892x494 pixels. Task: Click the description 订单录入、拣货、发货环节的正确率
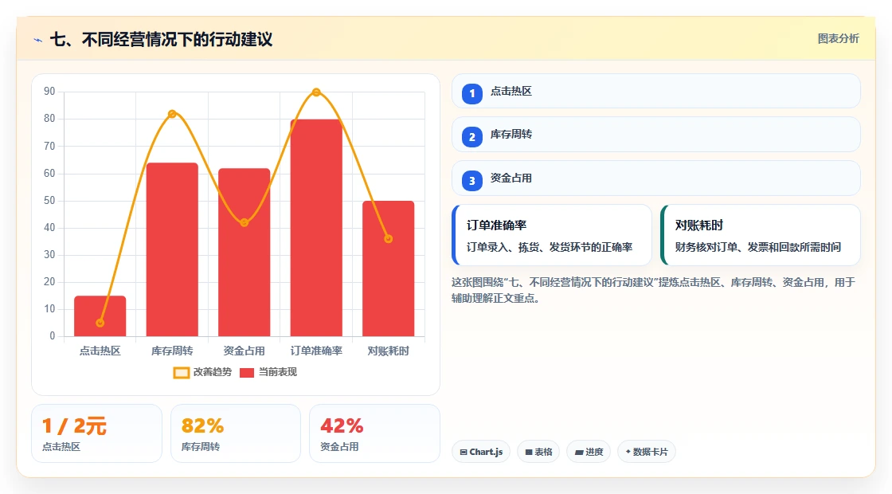point(550,247)
